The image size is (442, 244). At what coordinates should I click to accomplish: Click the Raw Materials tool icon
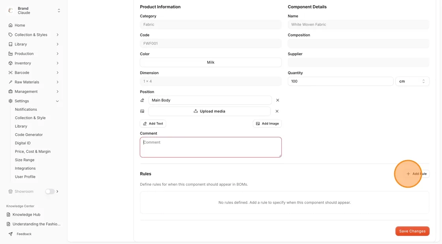[x=10, y=82]
